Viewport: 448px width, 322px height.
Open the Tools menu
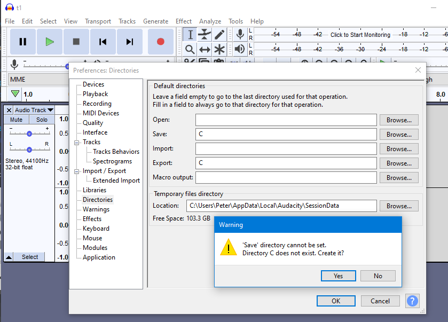point(235,21)
